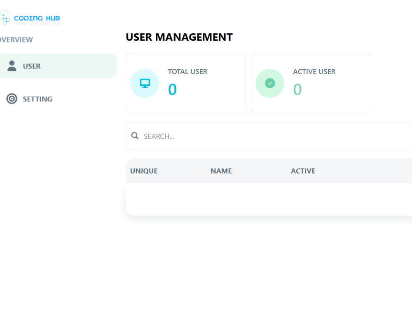This screenshot has width=412, height=309.
Task: Click the Total User count value 0
Action: pyautogui.click(x=172, y=90)
